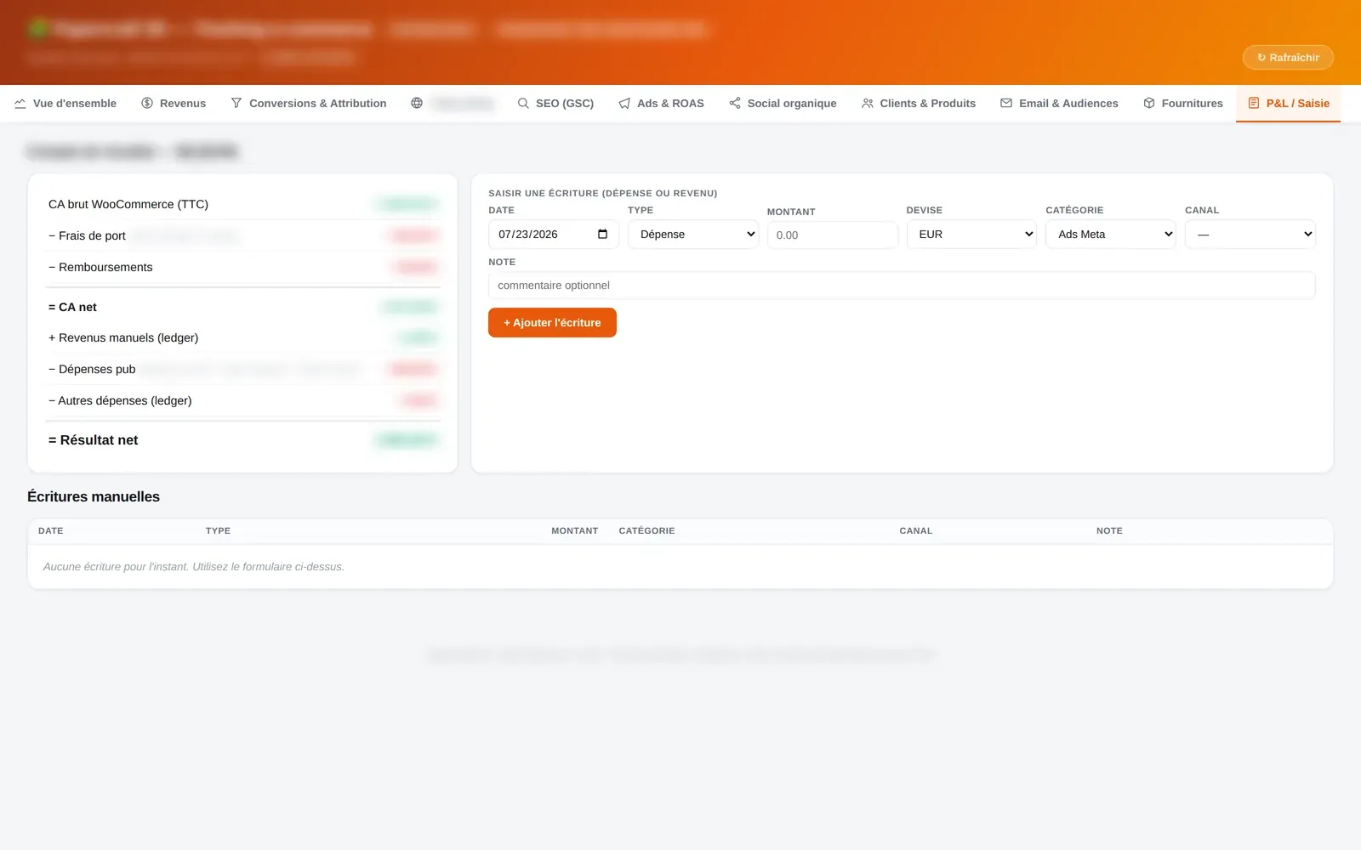Click the Note commentaire optionnel field
This screenshot has height=850, width=1361.
pos(902,286)
